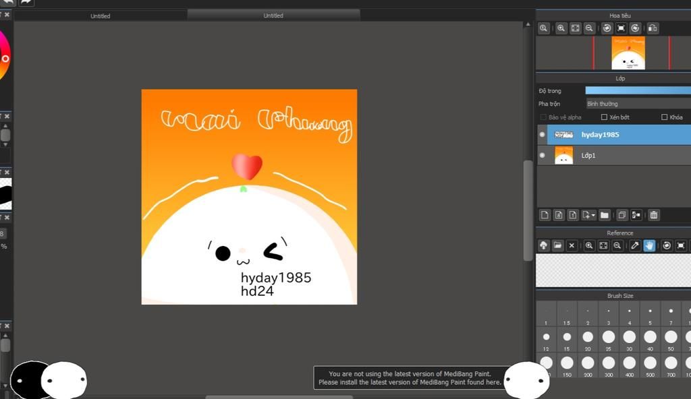Switch to the second Untitled tab

click(x=273, y=16)
